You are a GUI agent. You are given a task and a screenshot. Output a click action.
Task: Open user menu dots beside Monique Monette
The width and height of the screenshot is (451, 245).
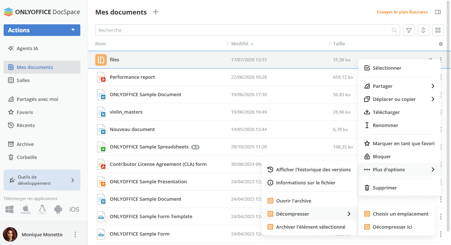click(x=75, y=234)
